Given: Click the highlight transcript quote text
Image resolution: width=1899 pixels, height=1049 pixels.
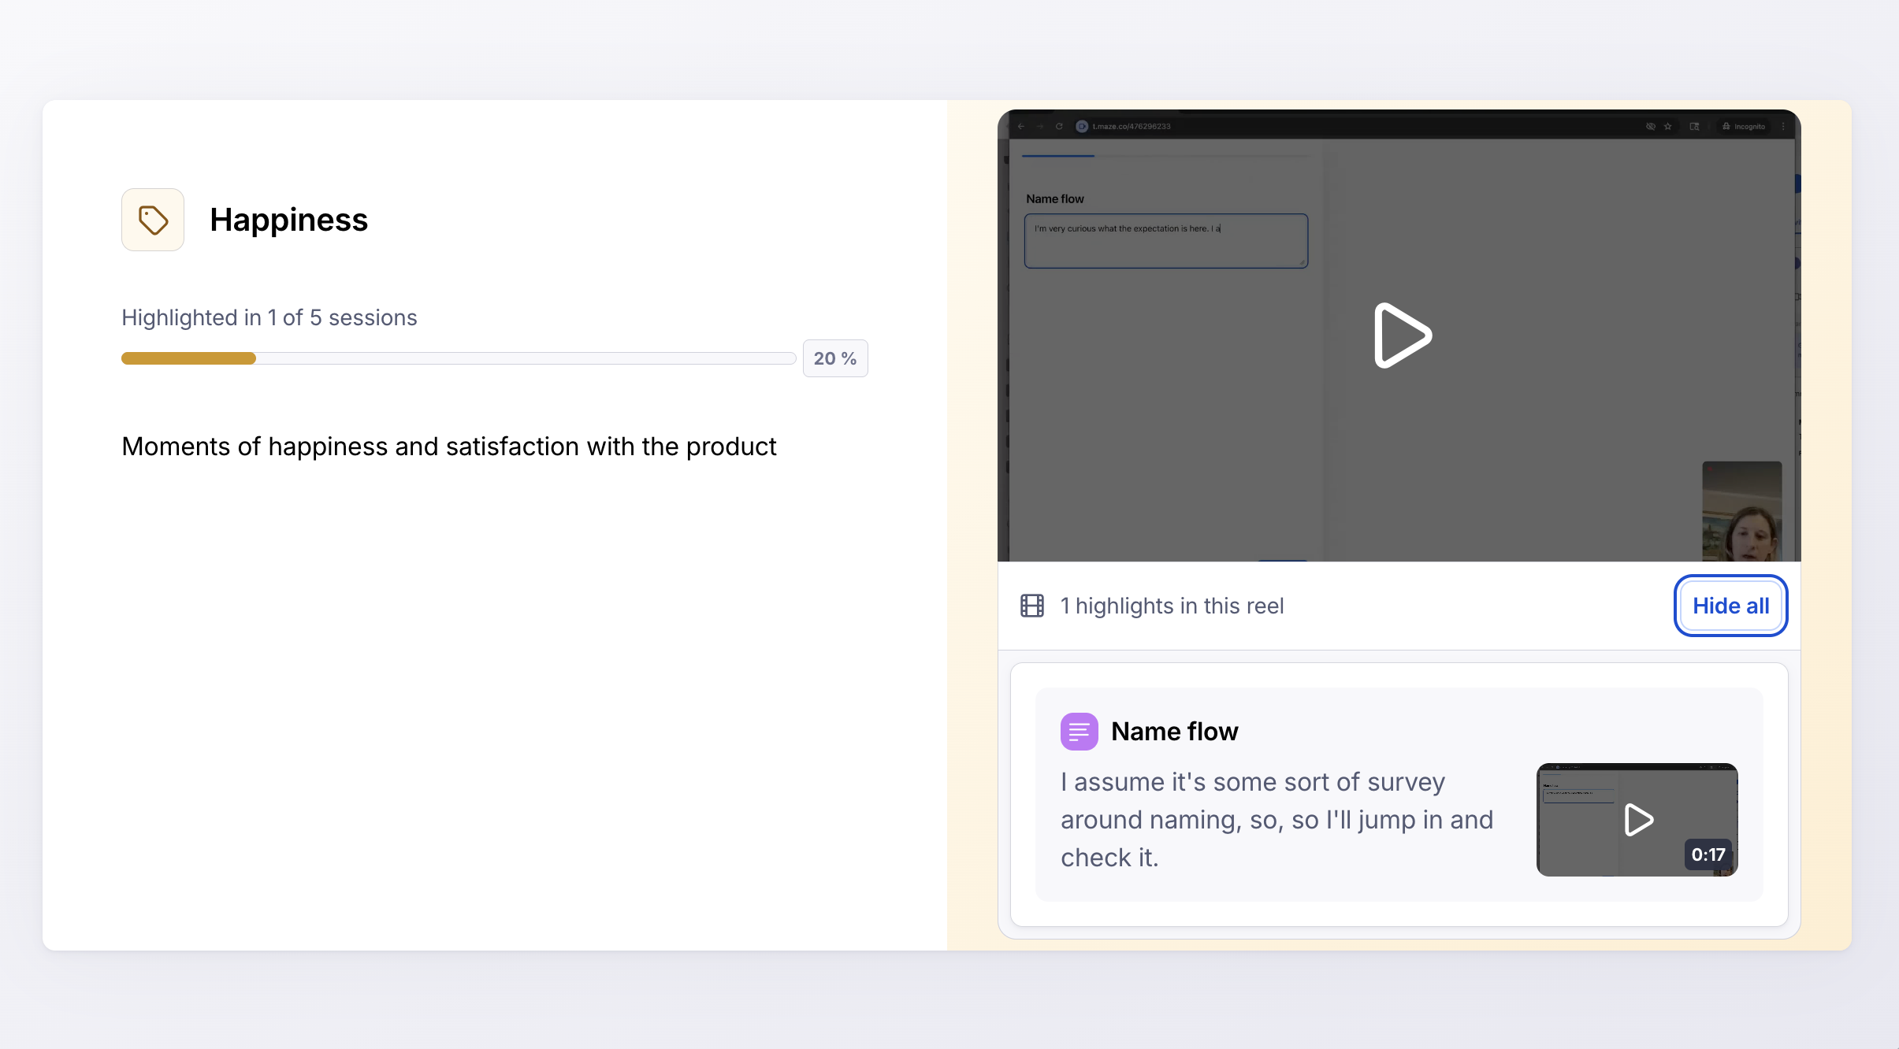Looking at the screenshot, I should click(x=1277, y=819).
